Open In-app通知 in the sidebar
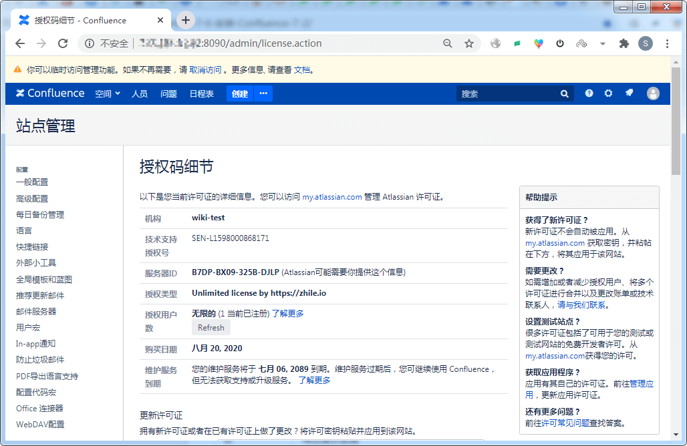Image resolution: width=687 pixels, height=446 pixels. tap(35, 344)
